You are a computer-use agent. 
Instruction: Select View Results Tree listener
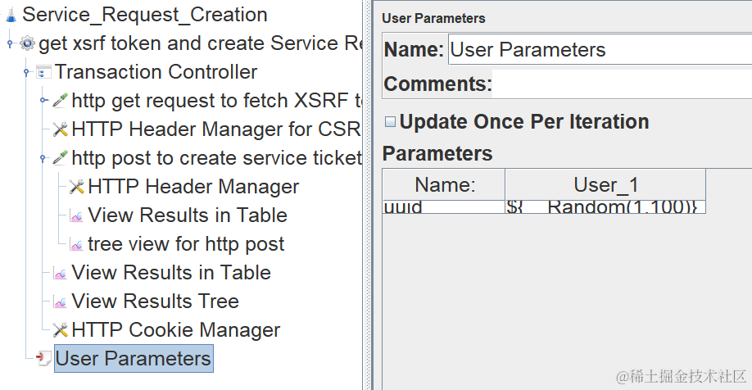155,302
